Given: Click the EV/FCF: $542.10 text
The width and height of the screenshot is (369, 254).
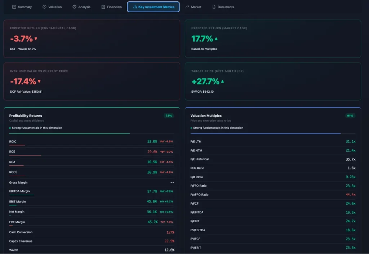Looking at the screenshot, I should (203, 92).
